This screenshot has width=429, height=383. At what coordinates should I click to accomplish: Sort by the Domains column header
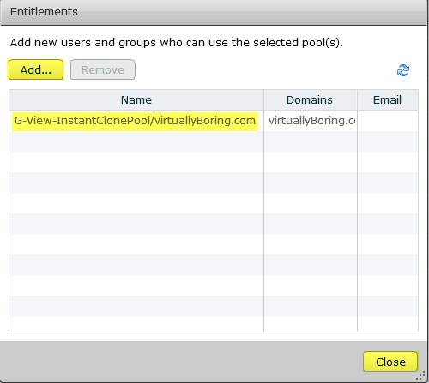[310, 100]
